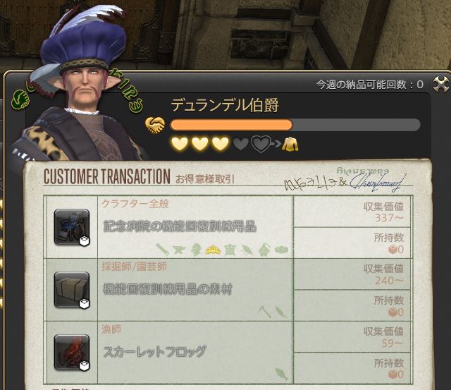Close the customer transaction window
This screenshot has width=451, height=390.
441,85
